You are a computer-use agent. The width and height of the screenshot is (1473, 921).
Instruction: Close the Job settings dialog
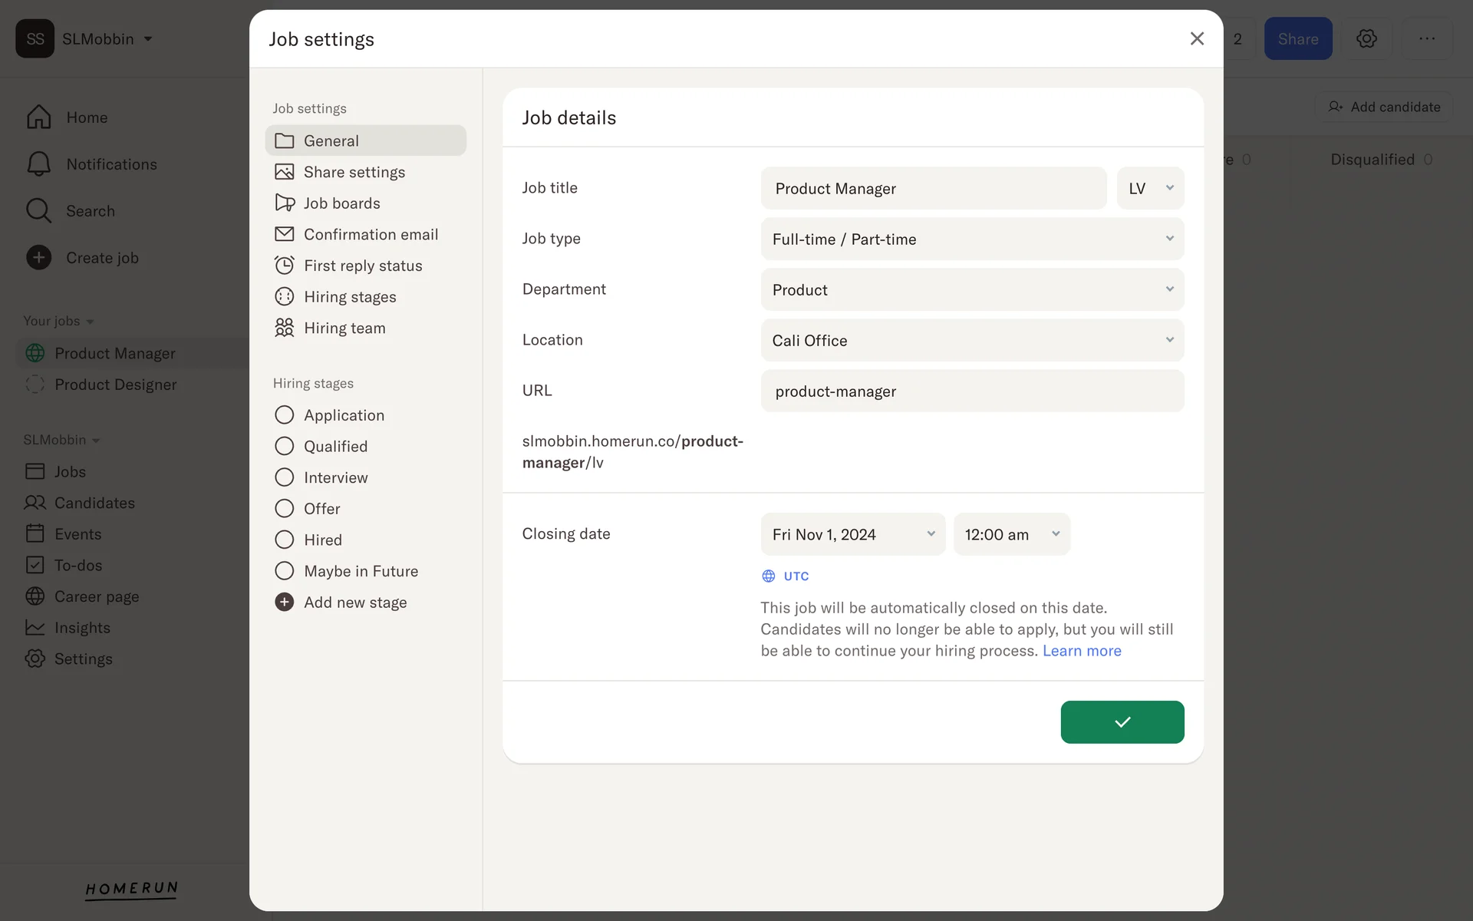(x=1197, y=38)
